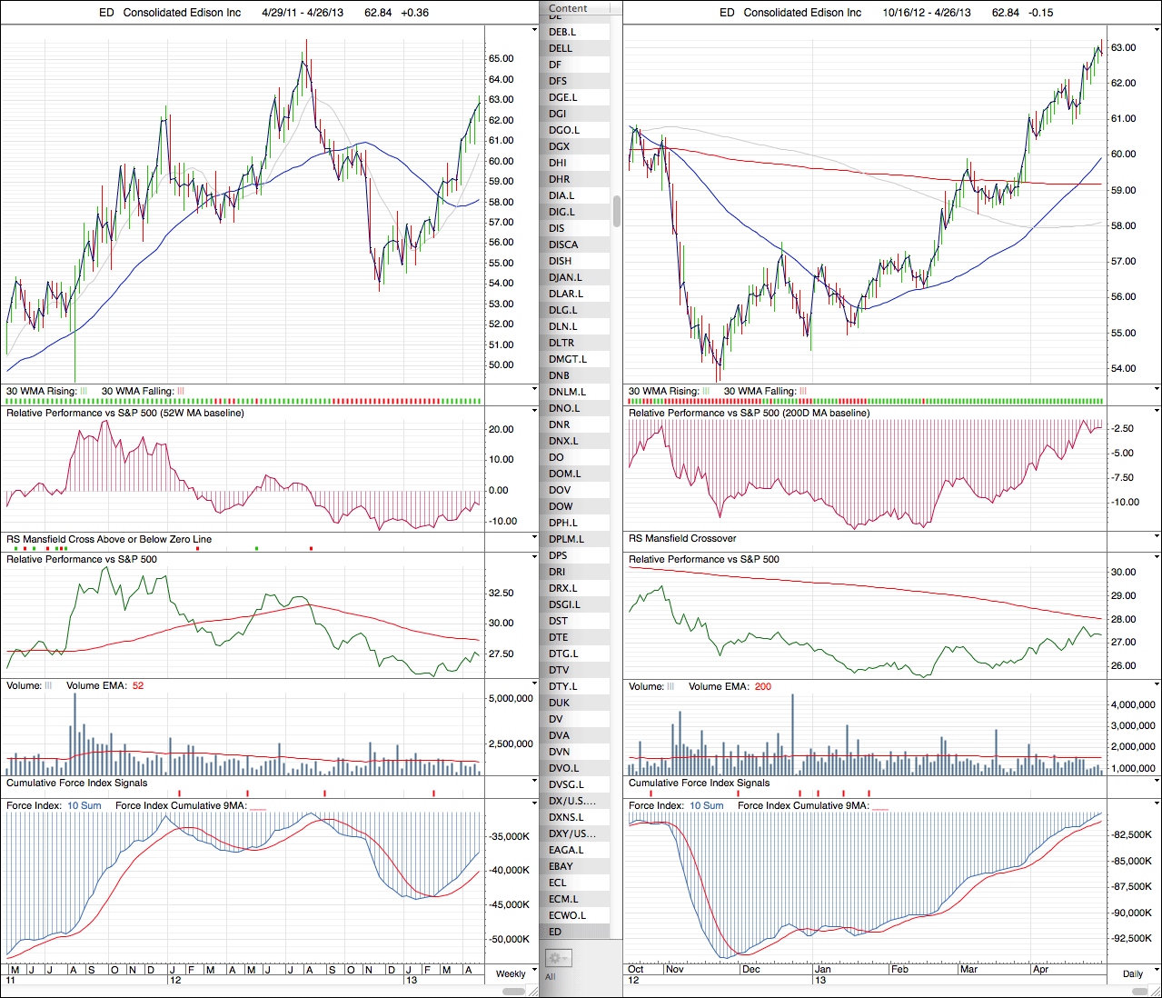Click the 30 WMA Rising legend marker, weekly chart
Screen dimensions: 1162x998
(84, 392)
